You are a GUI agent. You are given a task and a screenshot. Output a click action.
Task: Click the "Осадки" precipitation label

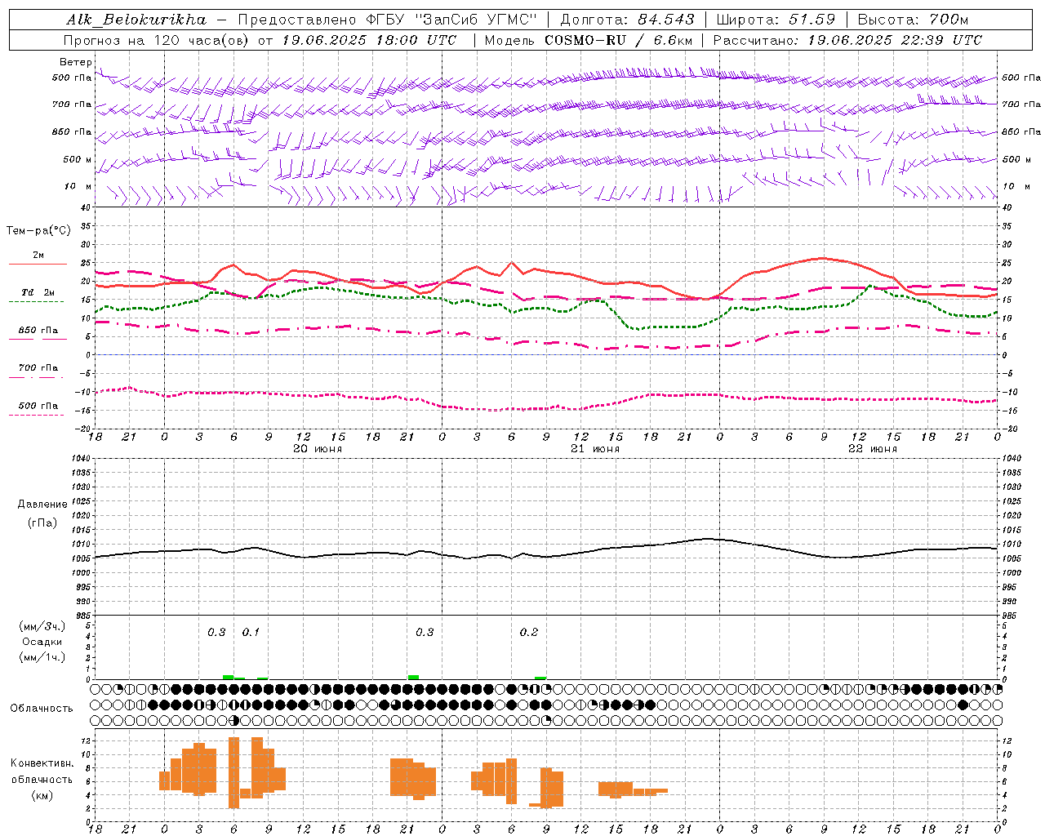click(x=42, y=642)
